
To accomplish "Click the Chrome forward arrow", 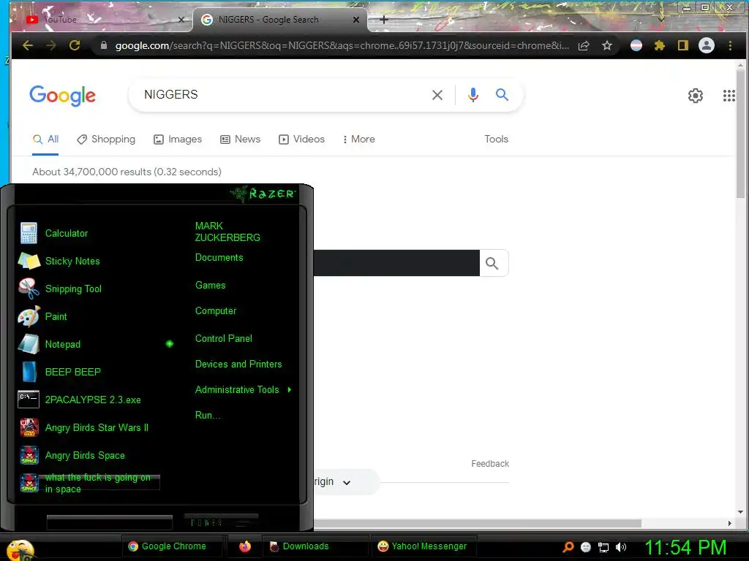I will point(51,45).
